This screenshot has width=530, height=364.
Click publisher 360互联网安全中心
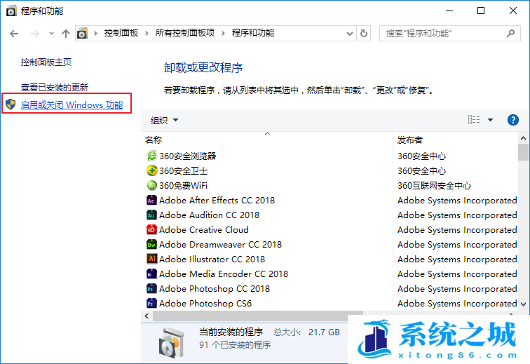(435, 186)
